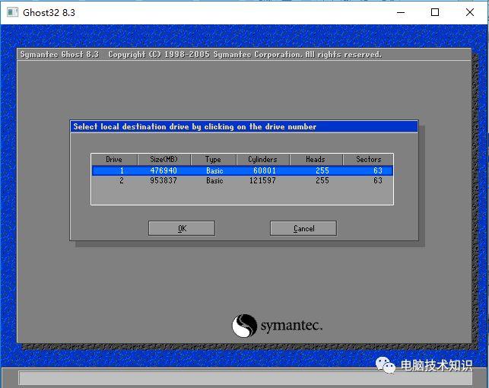Click size value 953837

[x=164, y=180]
